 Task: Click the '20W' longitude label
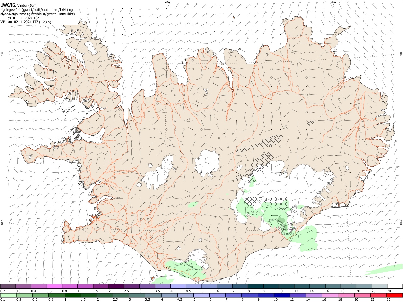tap(167, 2)
